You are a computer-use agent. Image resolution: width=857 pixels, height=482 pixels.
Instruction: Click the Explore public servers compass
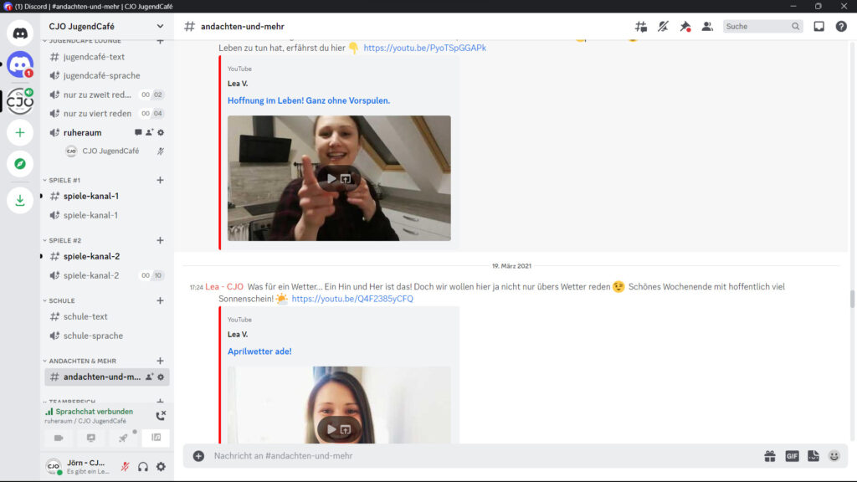tap(20, 164)
